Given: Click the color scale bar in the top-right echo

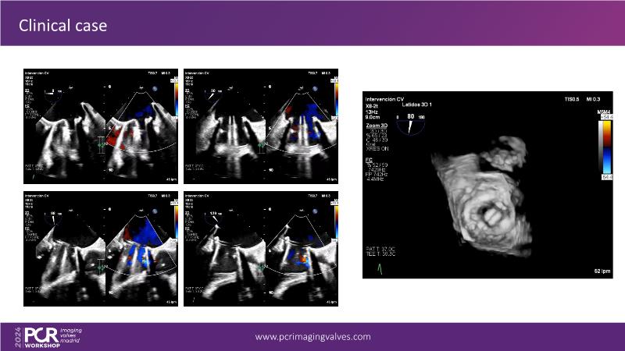Looking at the screenshot, I should pyautogui.click(x=336, y=91).
